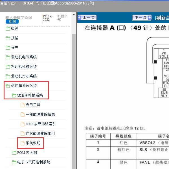
Task: Click the 发动机冷却系统 folder icon
Action: click(8, 76)
